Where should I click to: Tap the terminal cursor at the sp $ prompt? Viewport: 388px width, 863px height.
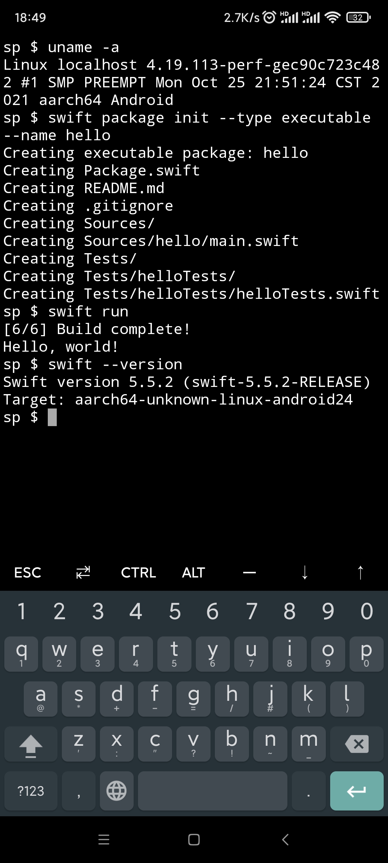(51, 417)
